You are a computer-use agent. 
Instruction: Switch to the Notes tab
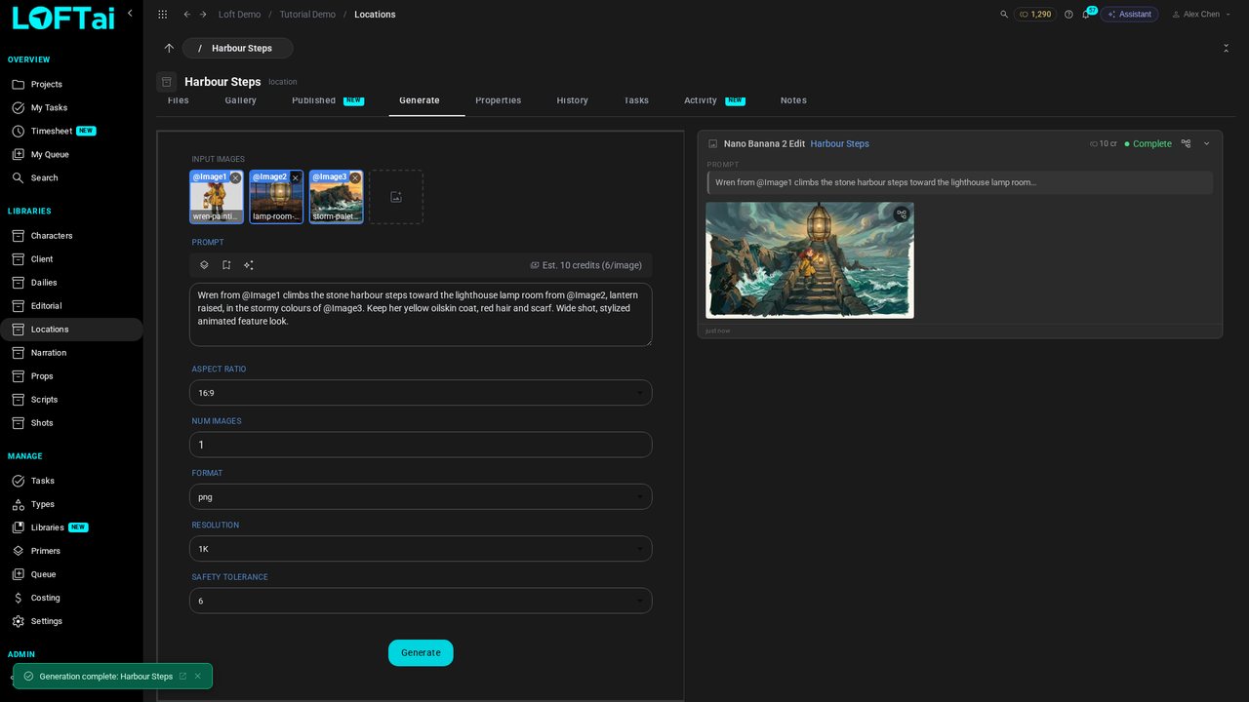(x=793, y=100)
